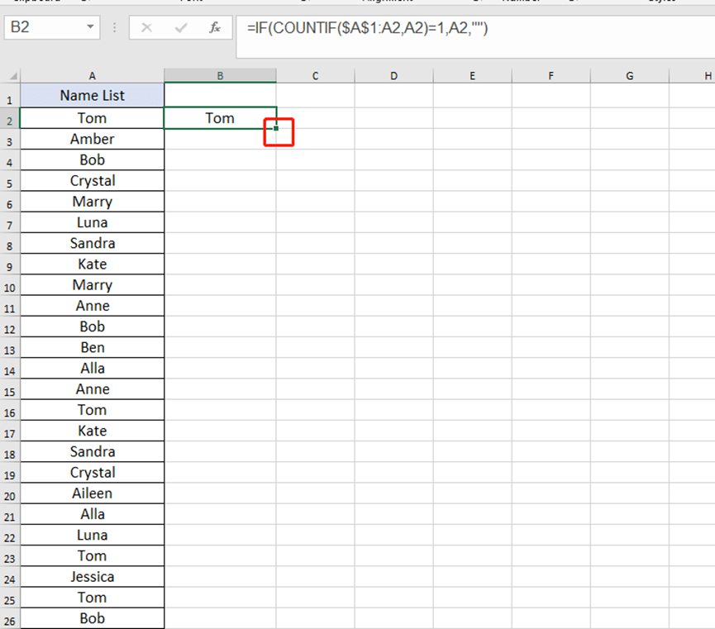
Task: Open the Insert Function dialog
Action: click(x=215, y=27)
